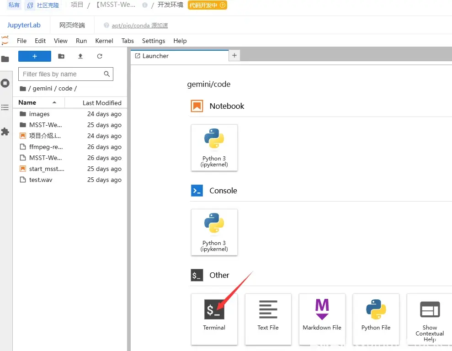452x351 pixels.
Task: Click the Upload Files icon
Action: tap(80, 56)
